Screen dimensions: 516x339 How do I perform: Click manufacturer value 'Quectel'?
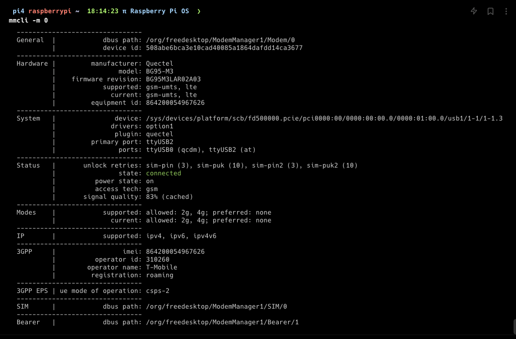(x=160, y=64)
